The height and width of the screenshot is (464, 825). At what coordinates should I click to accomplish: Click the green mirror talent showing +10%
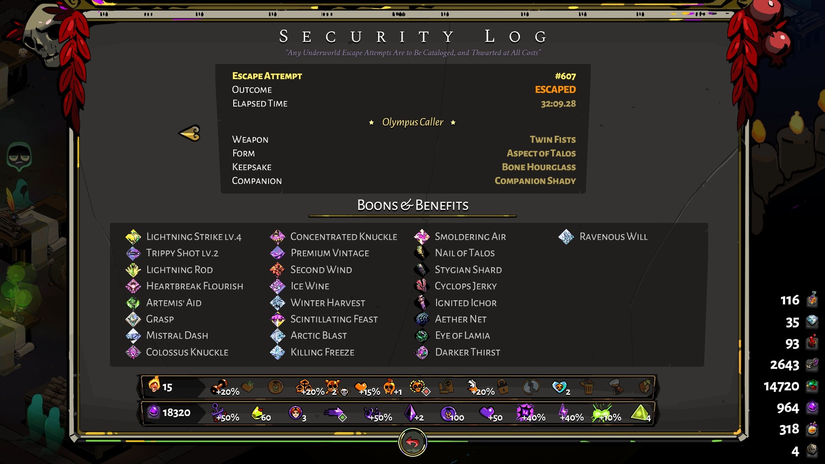point(602,412)
